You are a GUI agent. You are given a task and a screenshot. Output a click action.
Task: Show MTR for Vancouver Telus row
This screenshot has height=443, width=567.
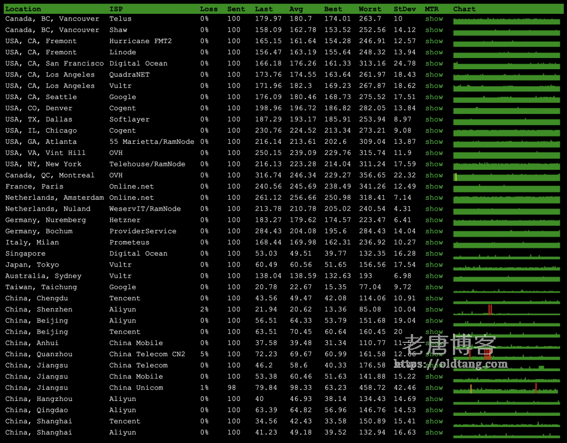point(434,19)
